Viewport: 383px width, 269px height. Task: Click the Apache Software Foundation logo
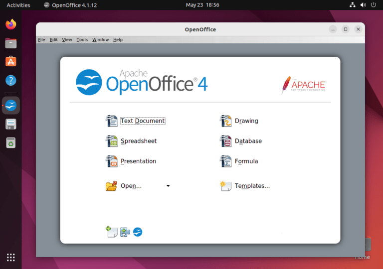coord(303,85)
